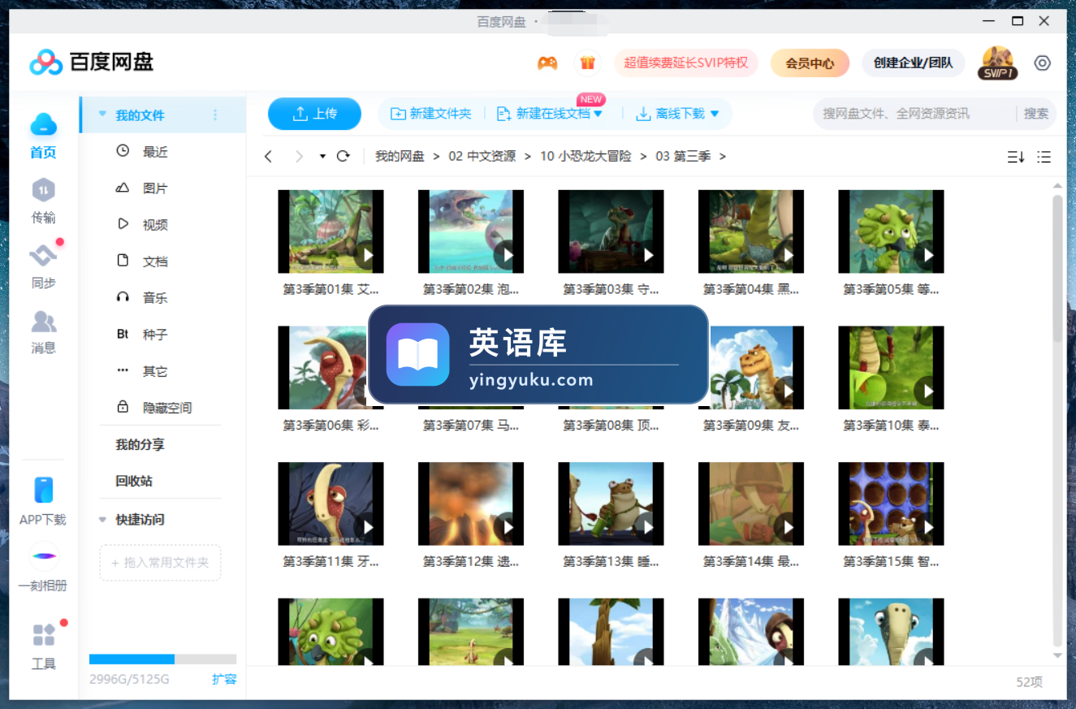
Task: Go back with the left arrow
Action: tap(269, 156)
